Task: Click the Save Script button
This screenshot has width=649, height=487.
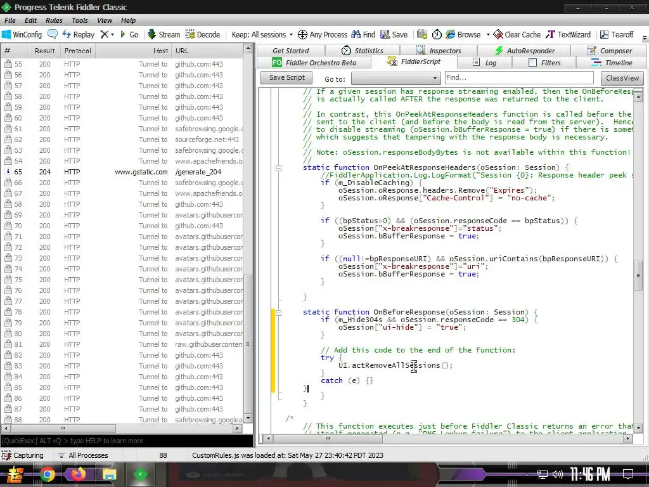Action: point(287,77)
